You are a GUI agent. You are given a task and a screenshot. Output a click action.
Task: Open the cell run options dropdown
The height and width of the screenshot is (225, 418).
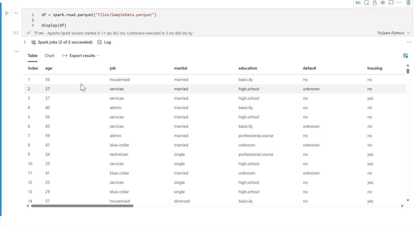click(16, 13)
